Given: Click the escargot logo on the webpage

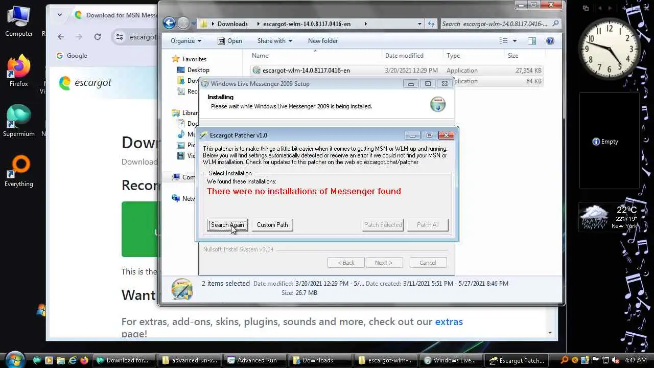Looking at the screenshot, I should point(85,83).
